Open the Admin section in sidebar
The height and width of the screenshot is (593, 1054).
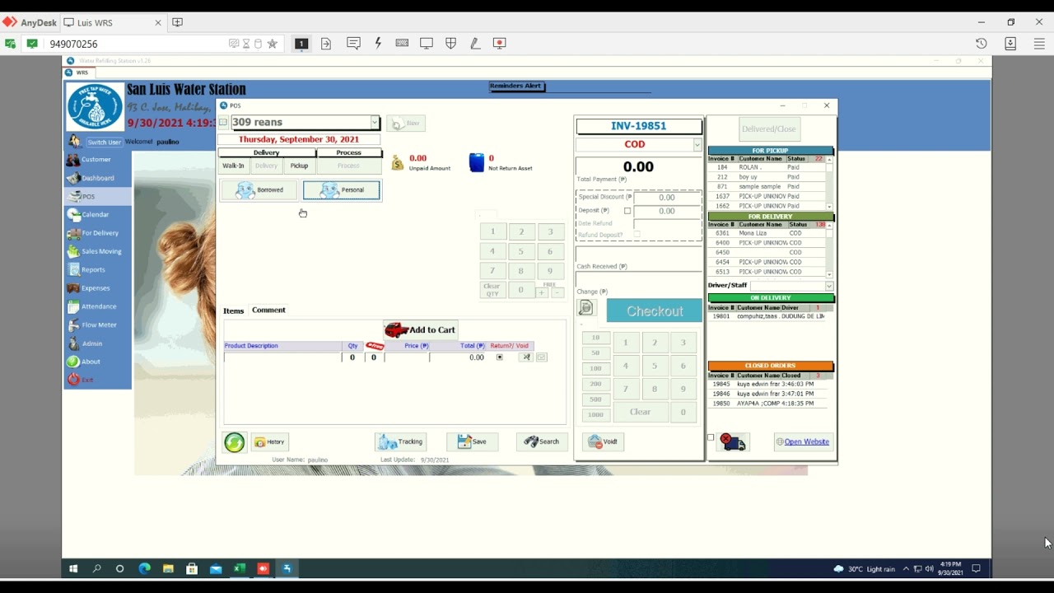(96, 343)
